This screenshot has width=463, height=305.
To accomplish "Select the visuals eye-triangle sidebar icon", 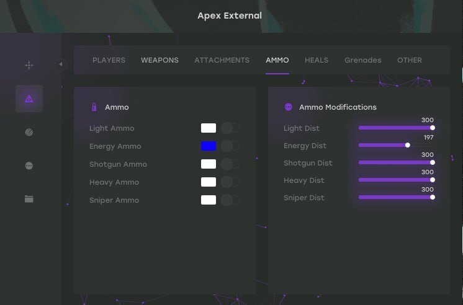I will tap(29, 99).
